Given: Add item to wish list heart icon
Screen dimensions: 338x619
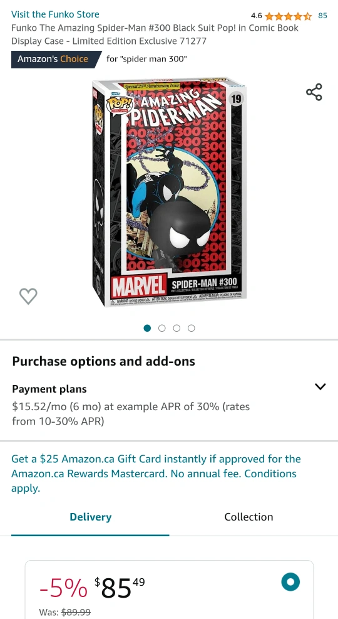Looking at the screenshot, I should point(28,296).
